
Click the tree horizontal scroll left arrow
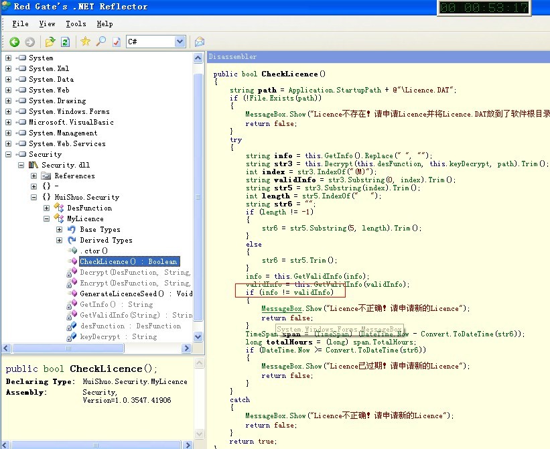click(6, 348)
